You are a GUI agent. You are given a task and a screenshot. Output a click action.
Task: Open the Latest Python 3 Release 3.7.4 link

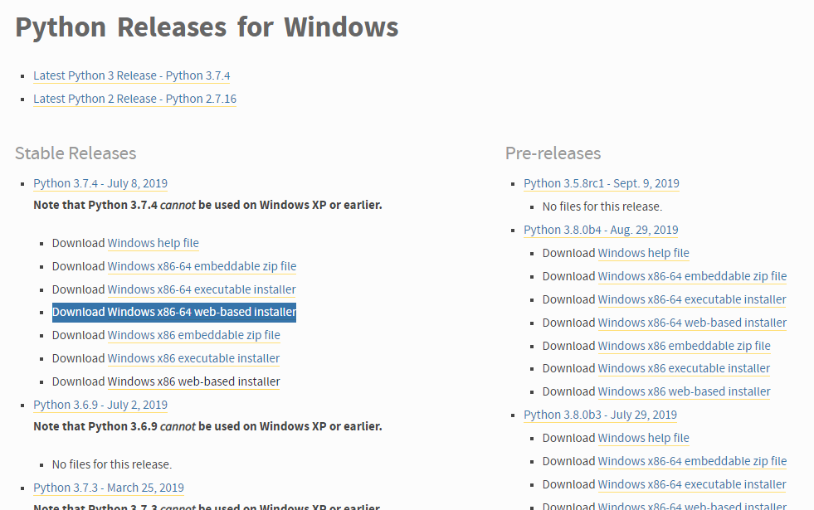click(131, 75)
